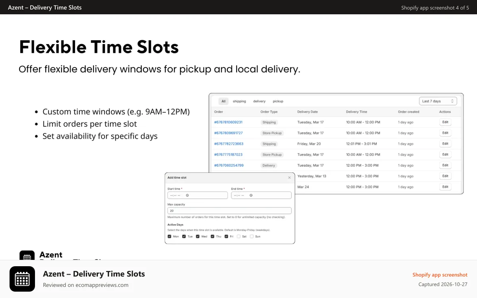Switch to the delivery tab

click(259, 101)
